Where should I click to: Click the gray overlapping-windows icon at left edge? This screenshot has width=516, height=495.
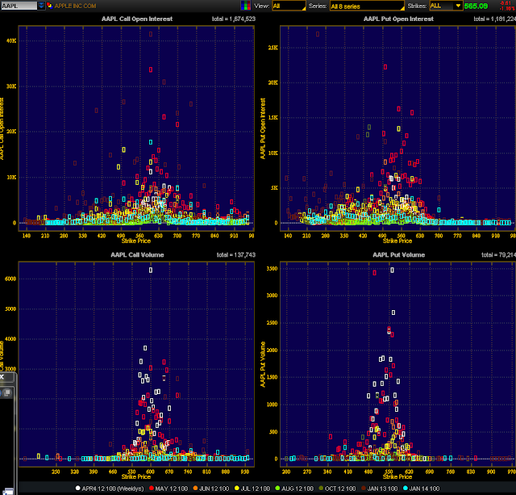pos(6,392)
